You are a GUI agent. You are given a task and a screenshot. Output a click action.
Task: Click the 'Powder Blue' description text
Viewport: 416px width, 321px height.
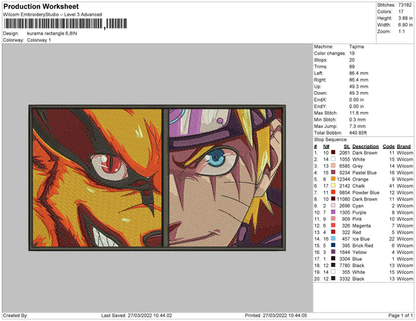366,192
